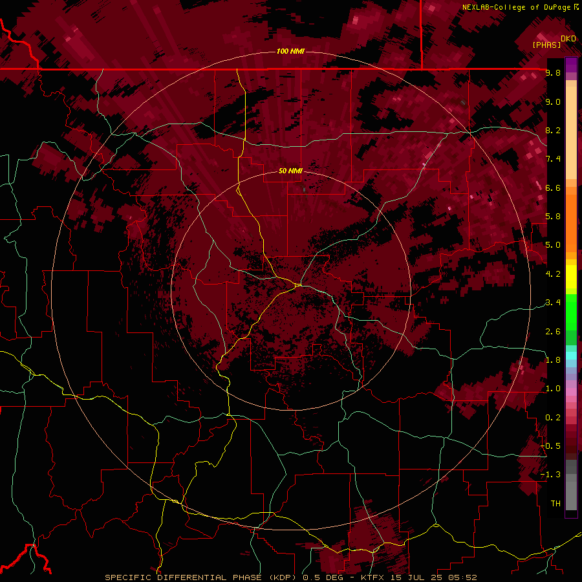This screenshot has height=582, width=582.
Task: Click the -0.5 value on color scale
Action: [x=551, y=446]
